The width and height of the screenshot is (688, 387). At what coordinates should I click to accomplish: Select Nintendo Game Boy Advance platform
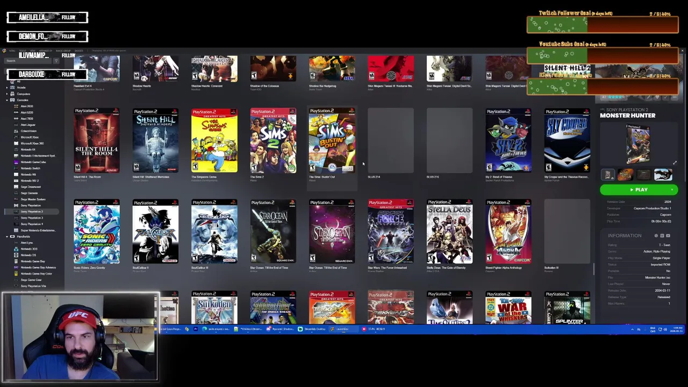click(38, 267)
